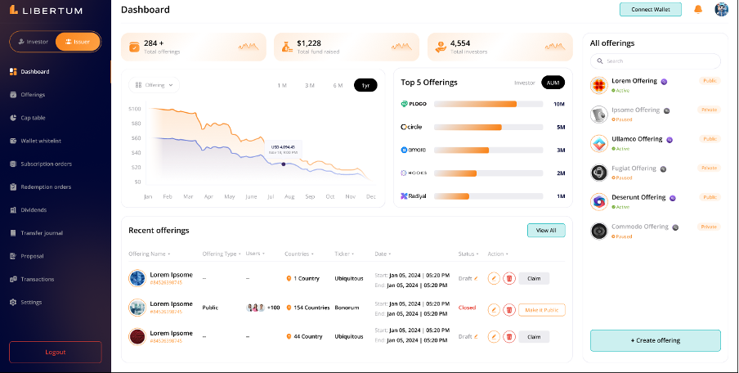Click edit icon in first offering row
Image resolution: width=739 pixels, height=373 pixels.
tap(493, 278)
